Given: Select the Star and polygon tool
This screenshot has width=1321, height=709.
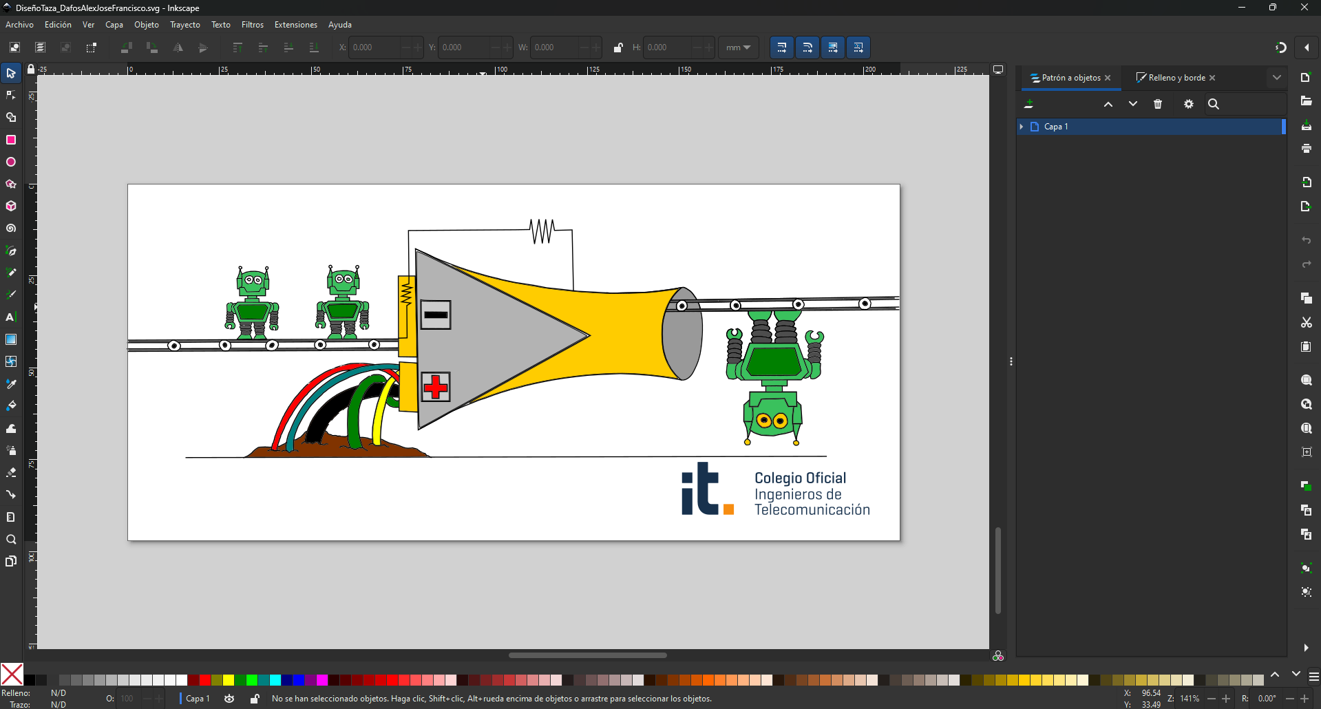Looking at the screenshot, I should pos(11,184).
